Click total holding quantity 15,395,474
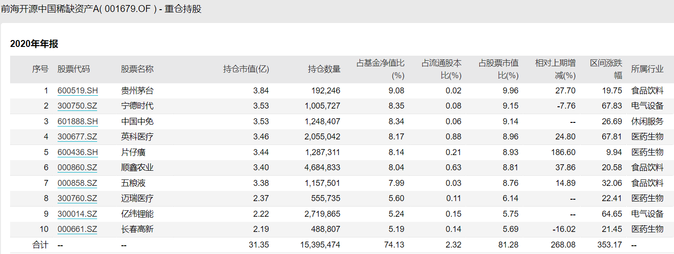The image size is (674, 254). (x=320, y=245)
